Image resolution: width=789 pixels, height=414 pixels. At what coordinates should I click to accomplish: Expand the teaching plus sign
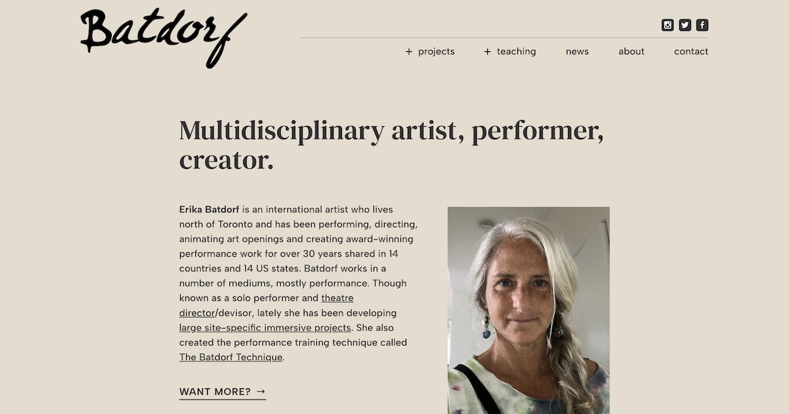pyautogui.click(x=487, y=51)
